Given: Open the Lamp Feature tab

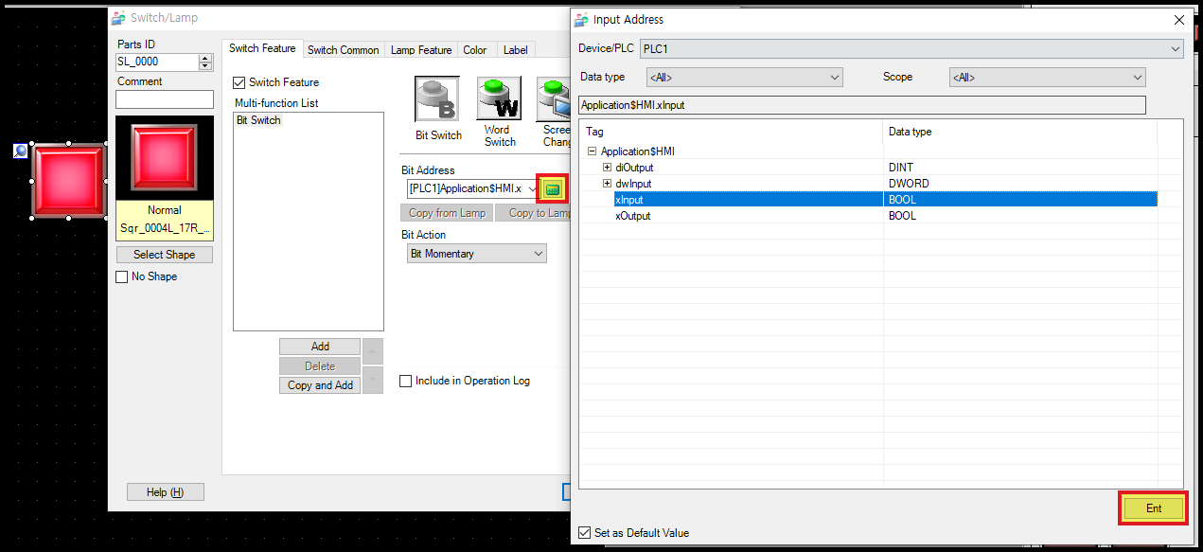Looking at the screenshot, I should 421,49.
